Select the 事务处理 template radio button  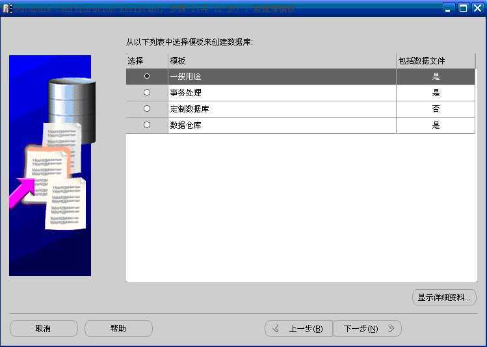pyautogui.click(x=147, y=92)
